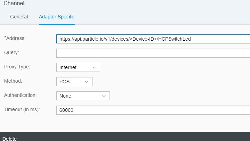
Task: Open the Method dropdown showing POST
Action: tap(74, 82)
